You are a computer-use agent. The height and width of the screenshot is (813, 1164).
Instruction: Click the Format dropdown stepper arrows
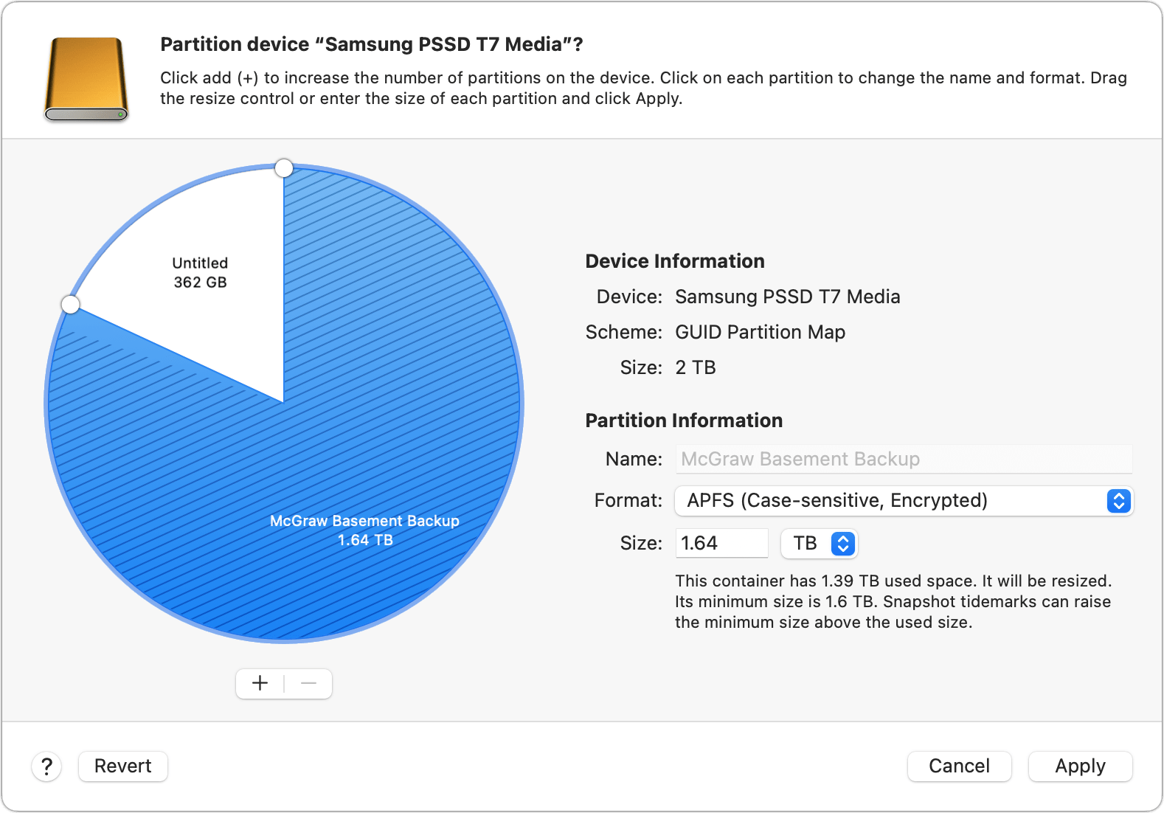pyautogui.click(x=1118, y=500)
